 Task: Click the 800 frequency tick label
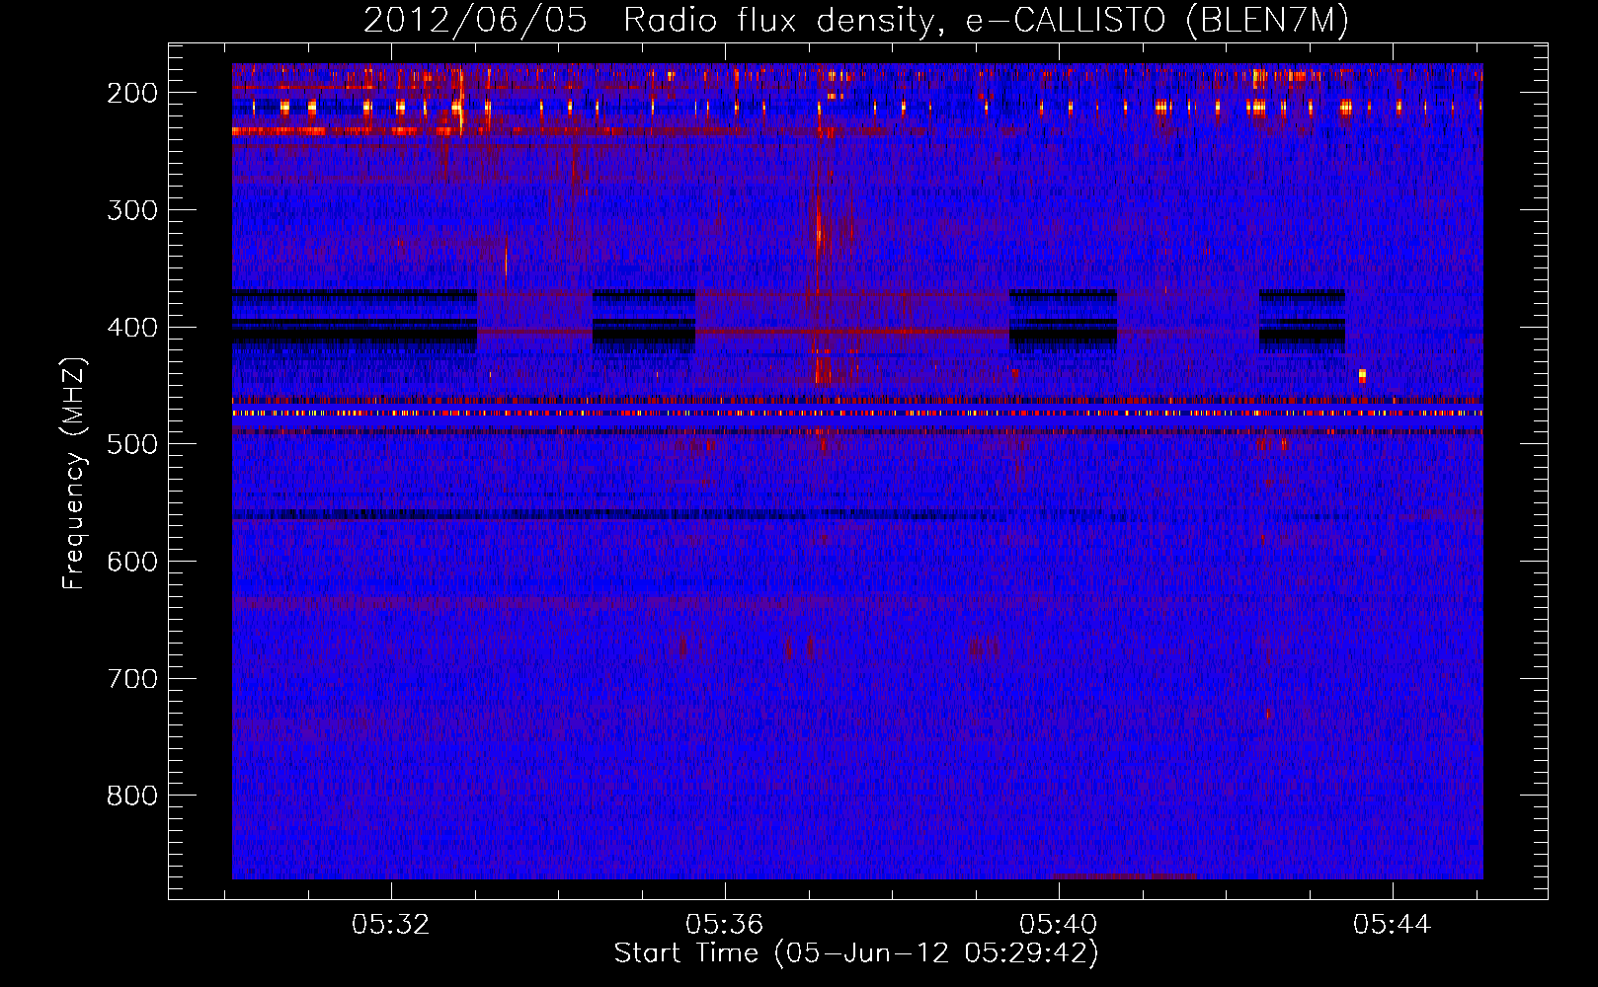(x=132, y=796)
